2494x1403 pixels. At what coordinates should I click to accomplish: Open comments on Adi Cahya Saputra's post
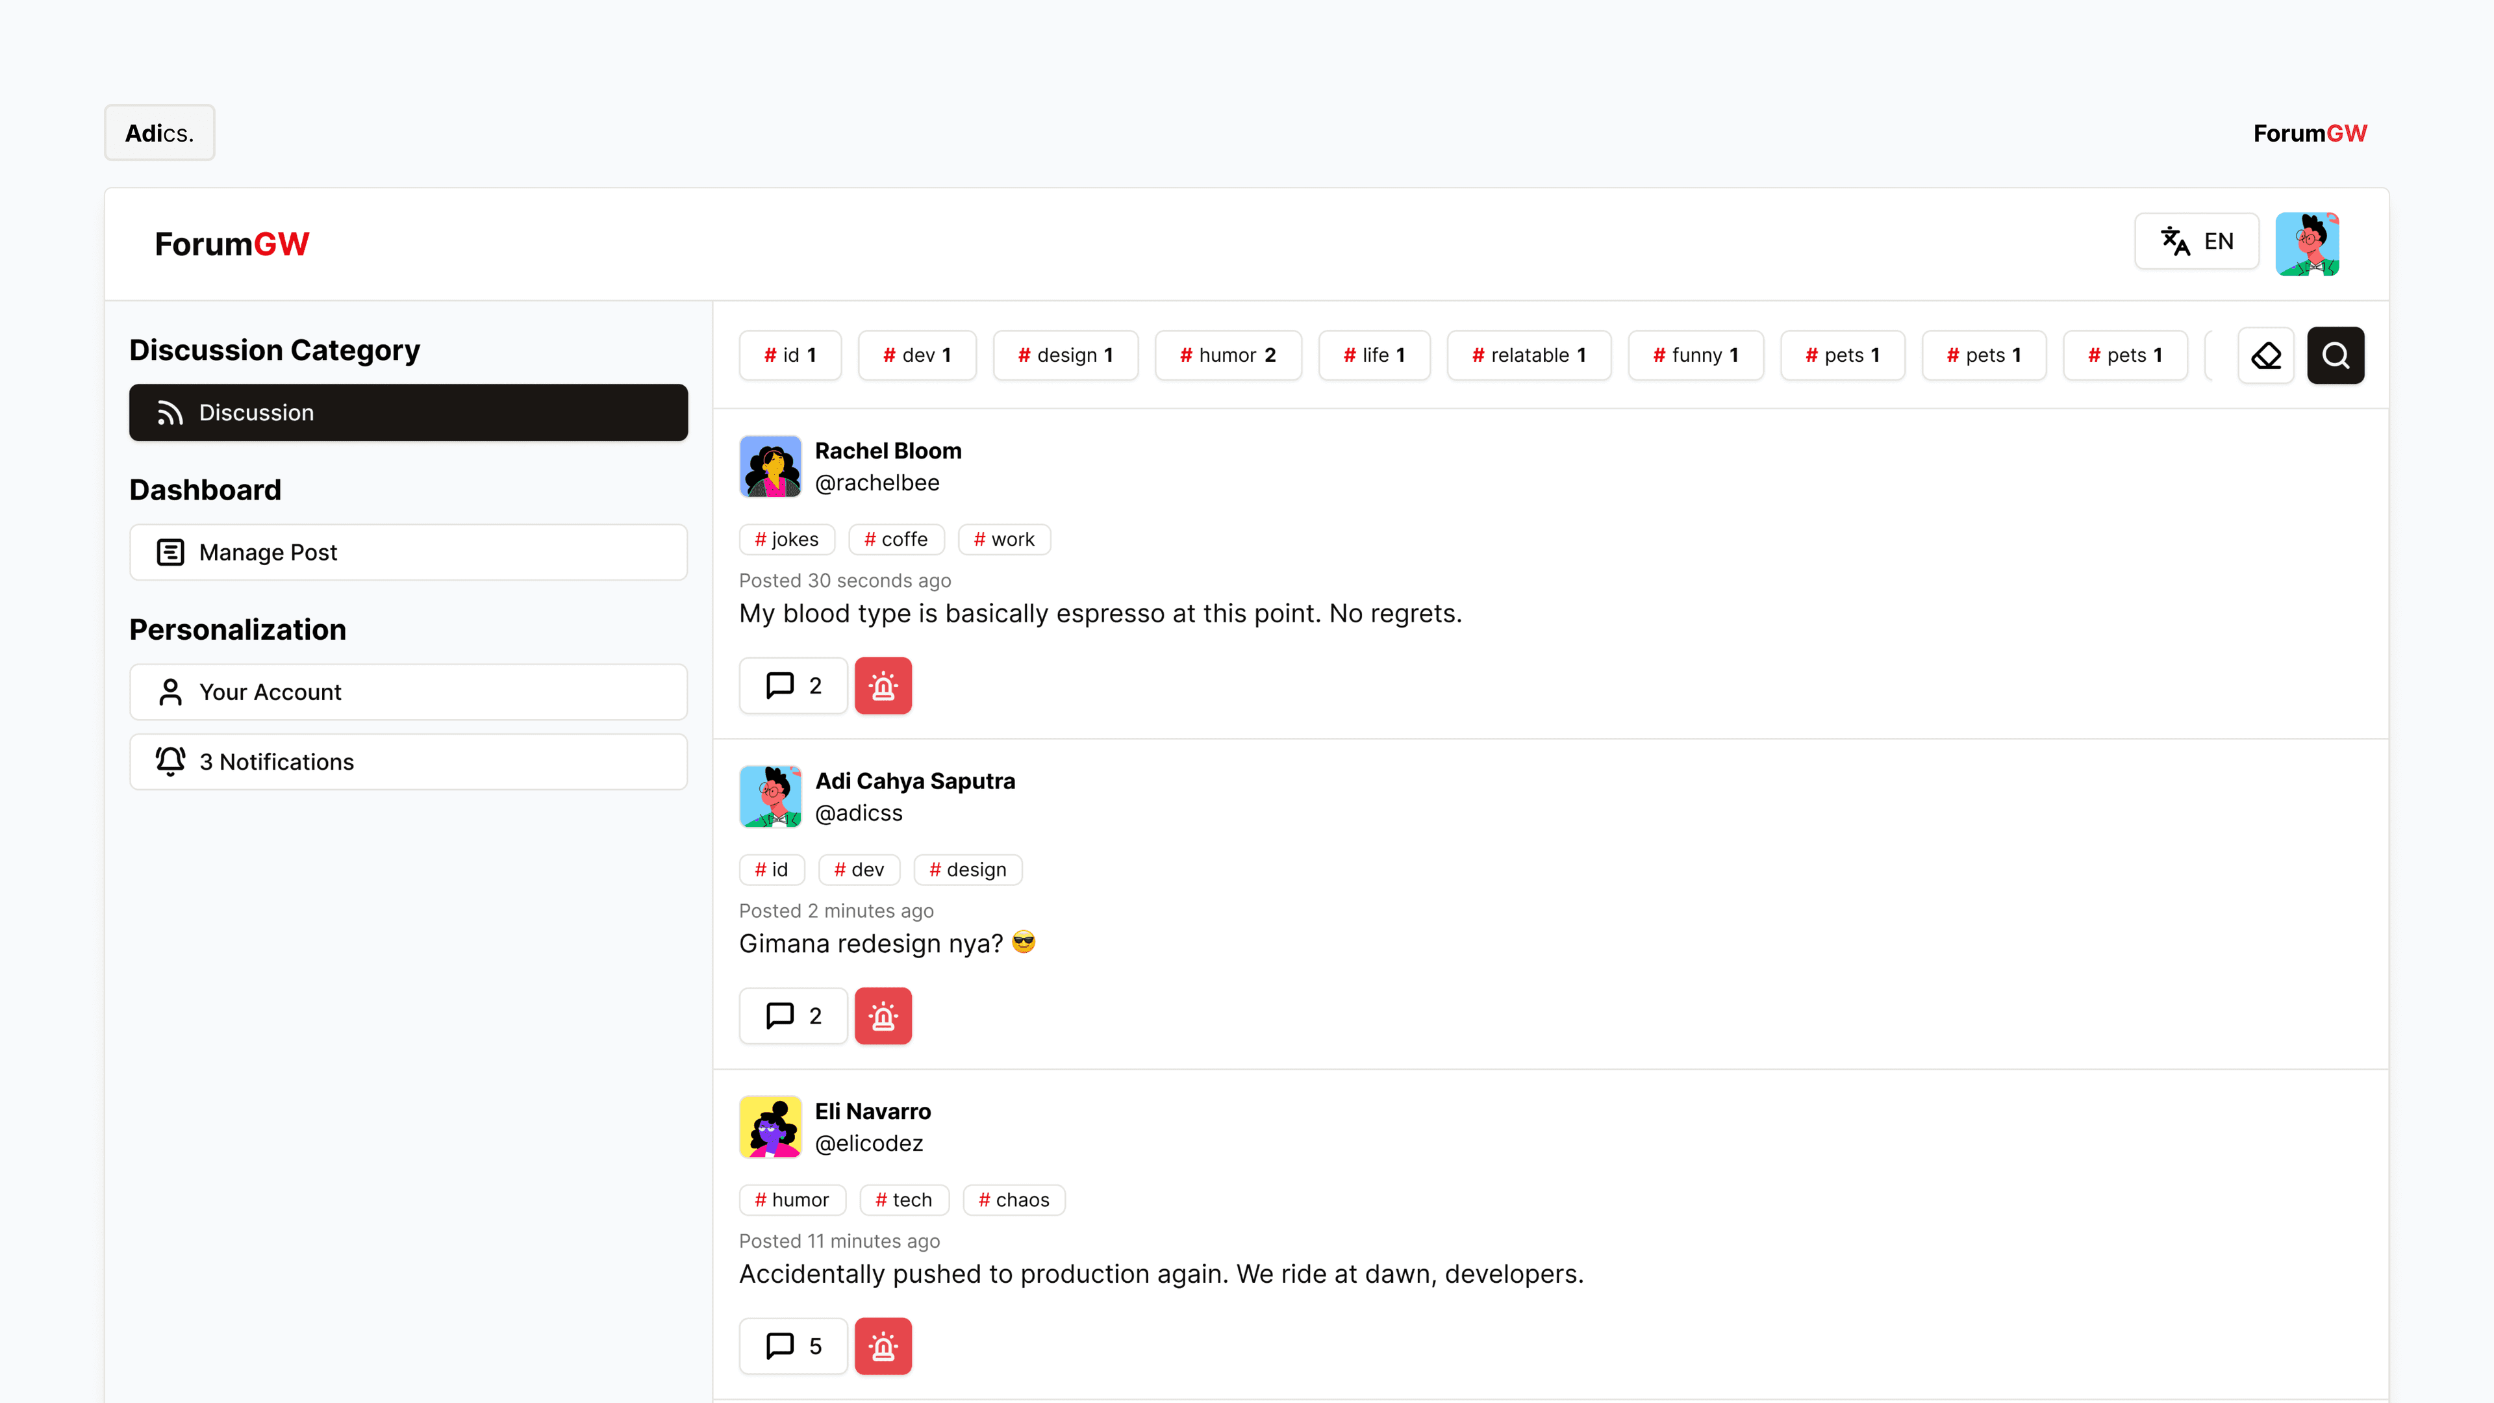[x=793, y=1016]
